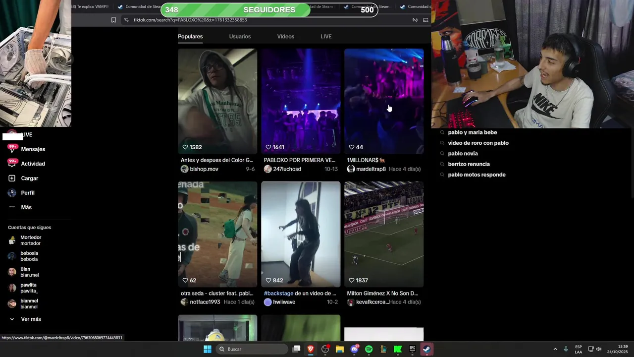
Task: Play '1MILLONAR$' video thumbnail
Action: pos(384,101)
